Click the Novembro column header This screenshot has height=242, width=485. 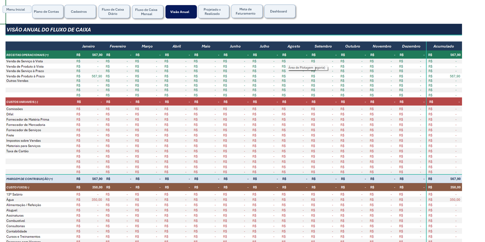click(x=382, y=46)
